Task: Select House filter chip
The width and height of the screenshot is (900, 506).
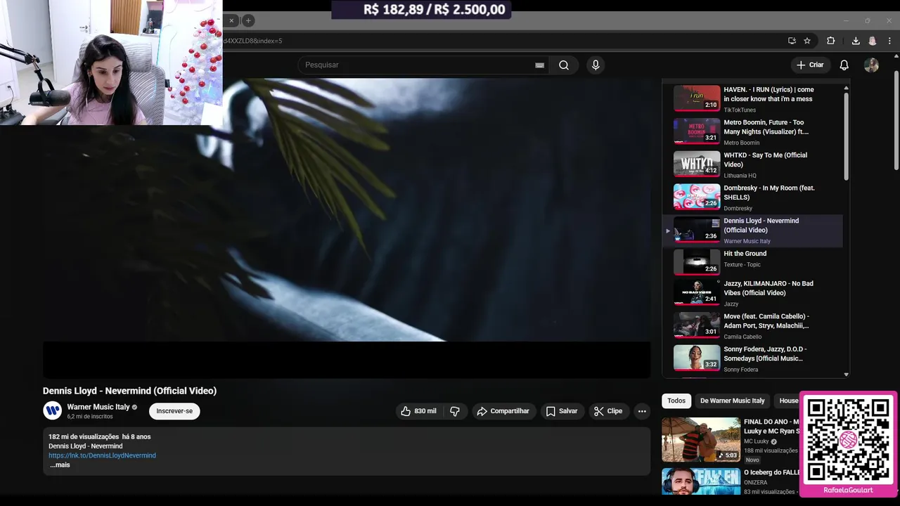Action: (x=787, y=401)
